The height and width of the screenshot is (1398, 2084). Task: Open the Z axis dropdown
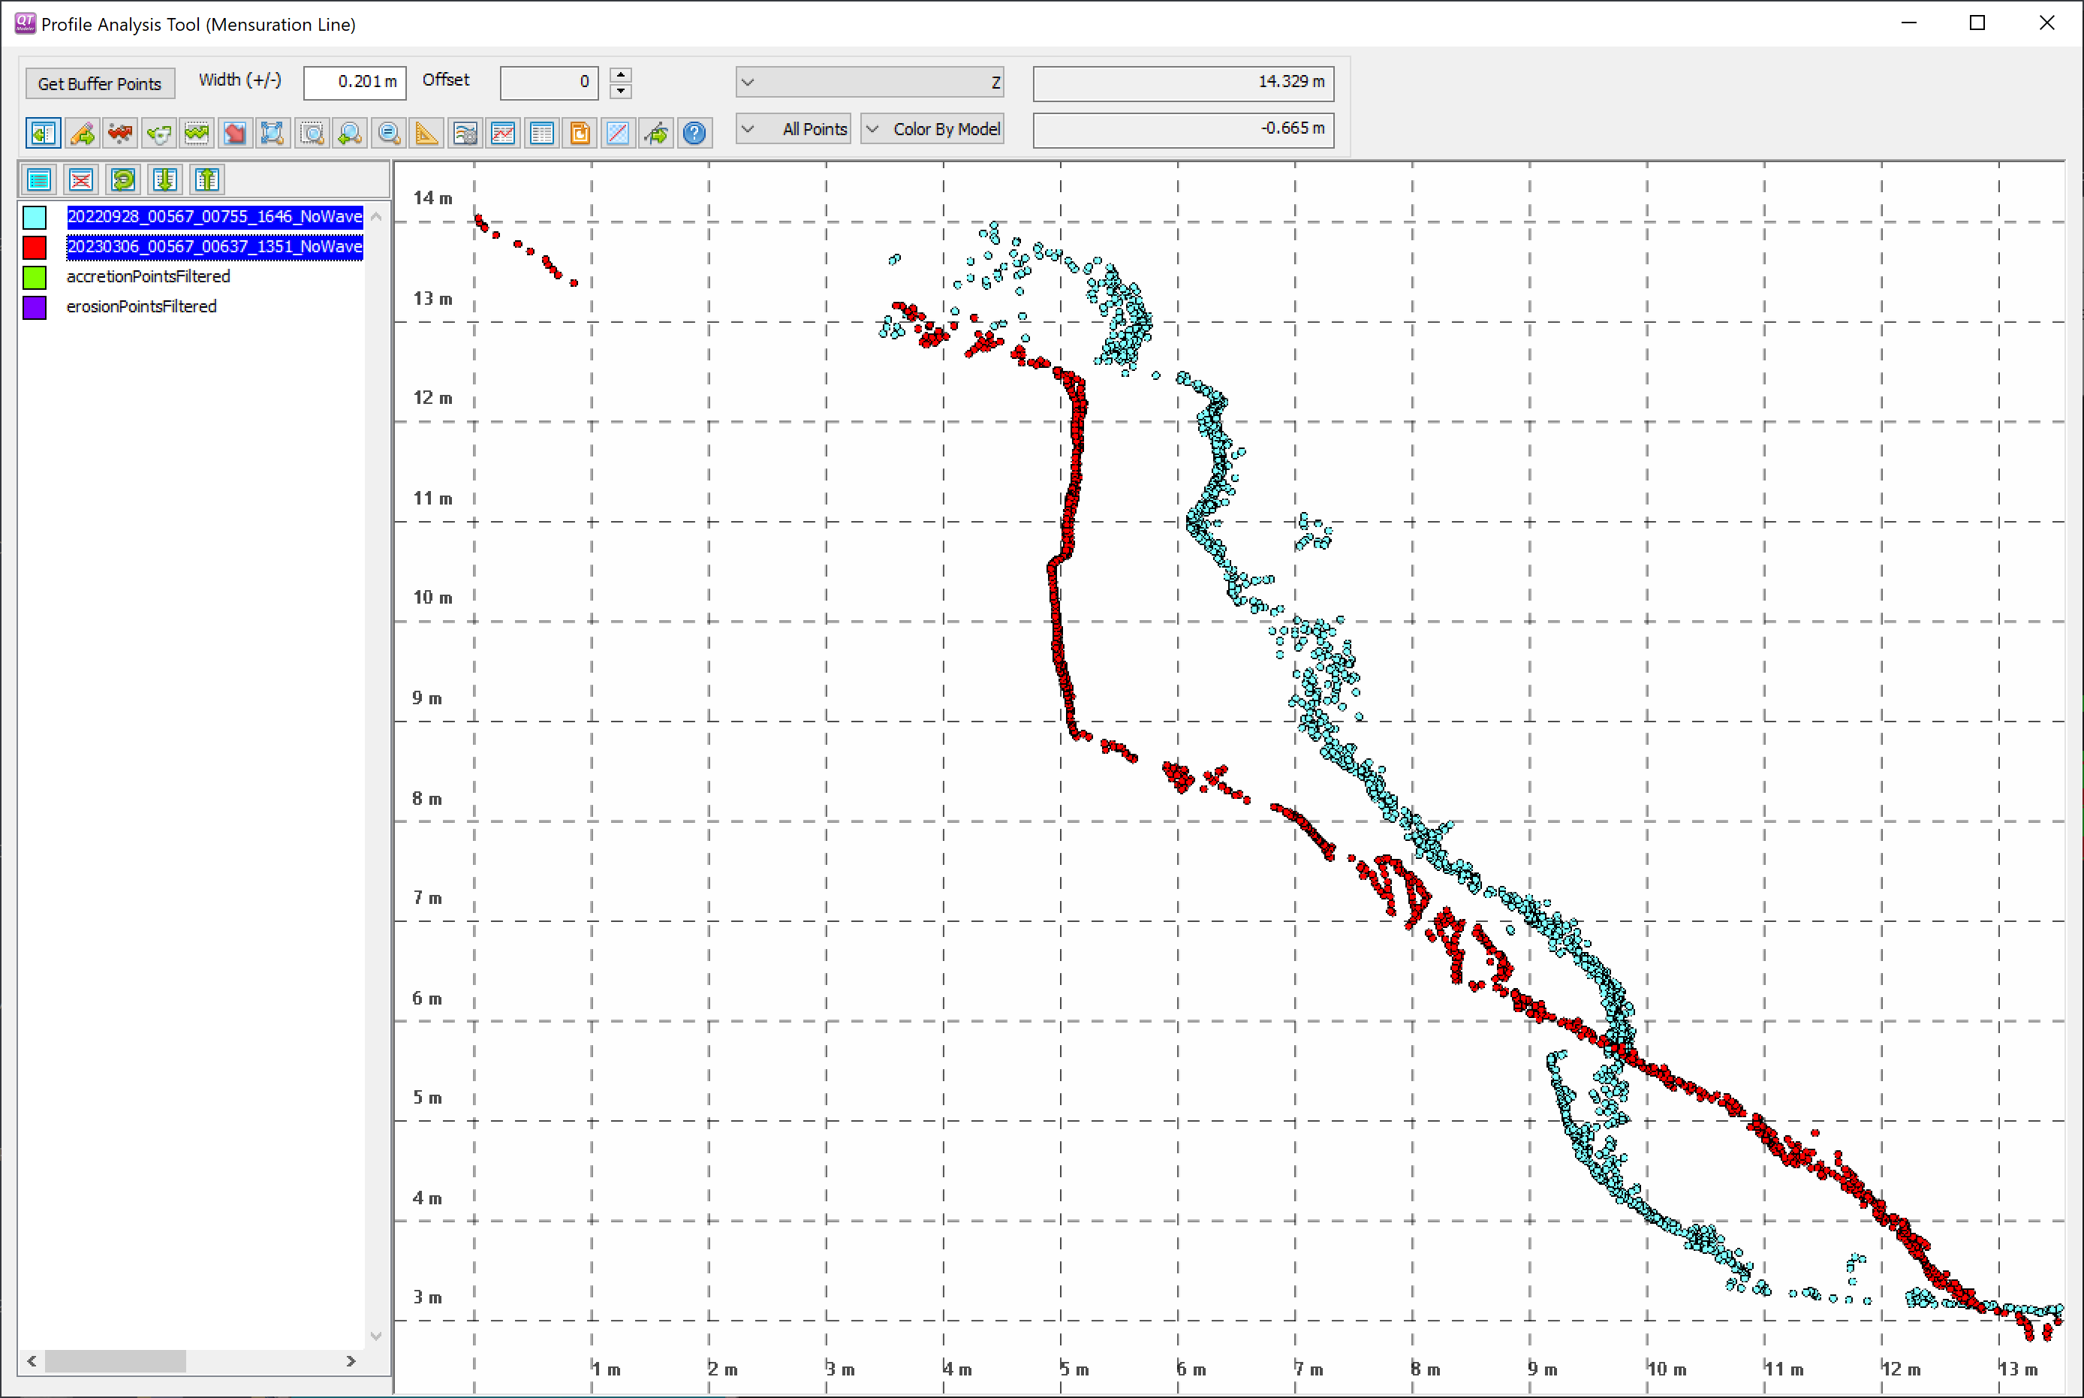869,82
